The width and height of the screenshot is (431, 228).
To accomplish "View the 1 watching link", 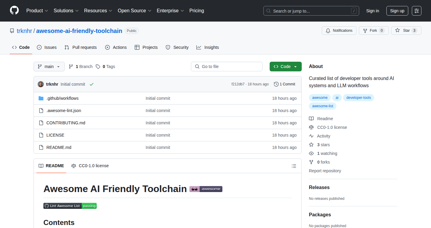I will click(x=323, y=153).
